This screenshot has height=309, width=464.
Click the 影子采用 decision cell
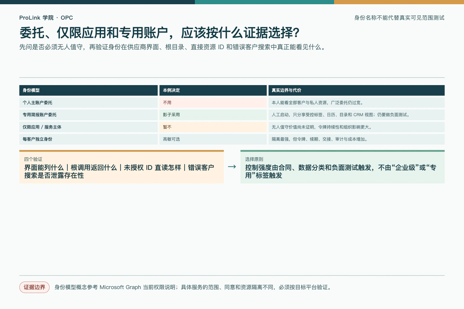point(213,115)
